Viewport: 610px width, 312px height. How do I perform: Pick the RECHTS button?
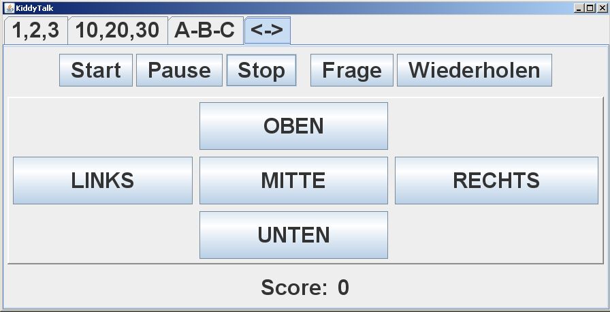click(496, 181)
